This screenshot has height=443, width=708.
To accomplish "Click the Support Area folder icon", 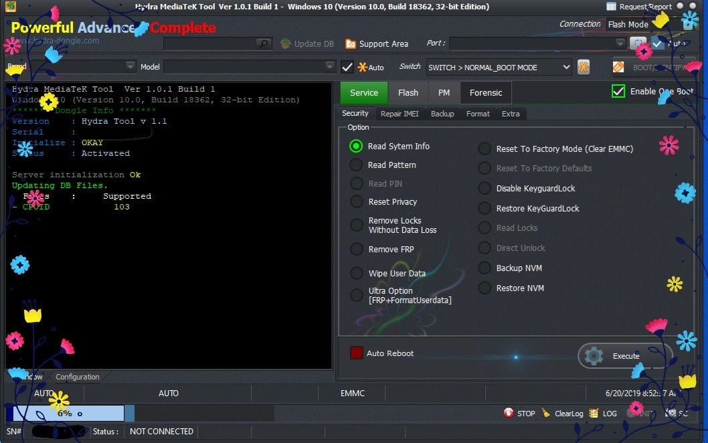I will pos(351,43).
